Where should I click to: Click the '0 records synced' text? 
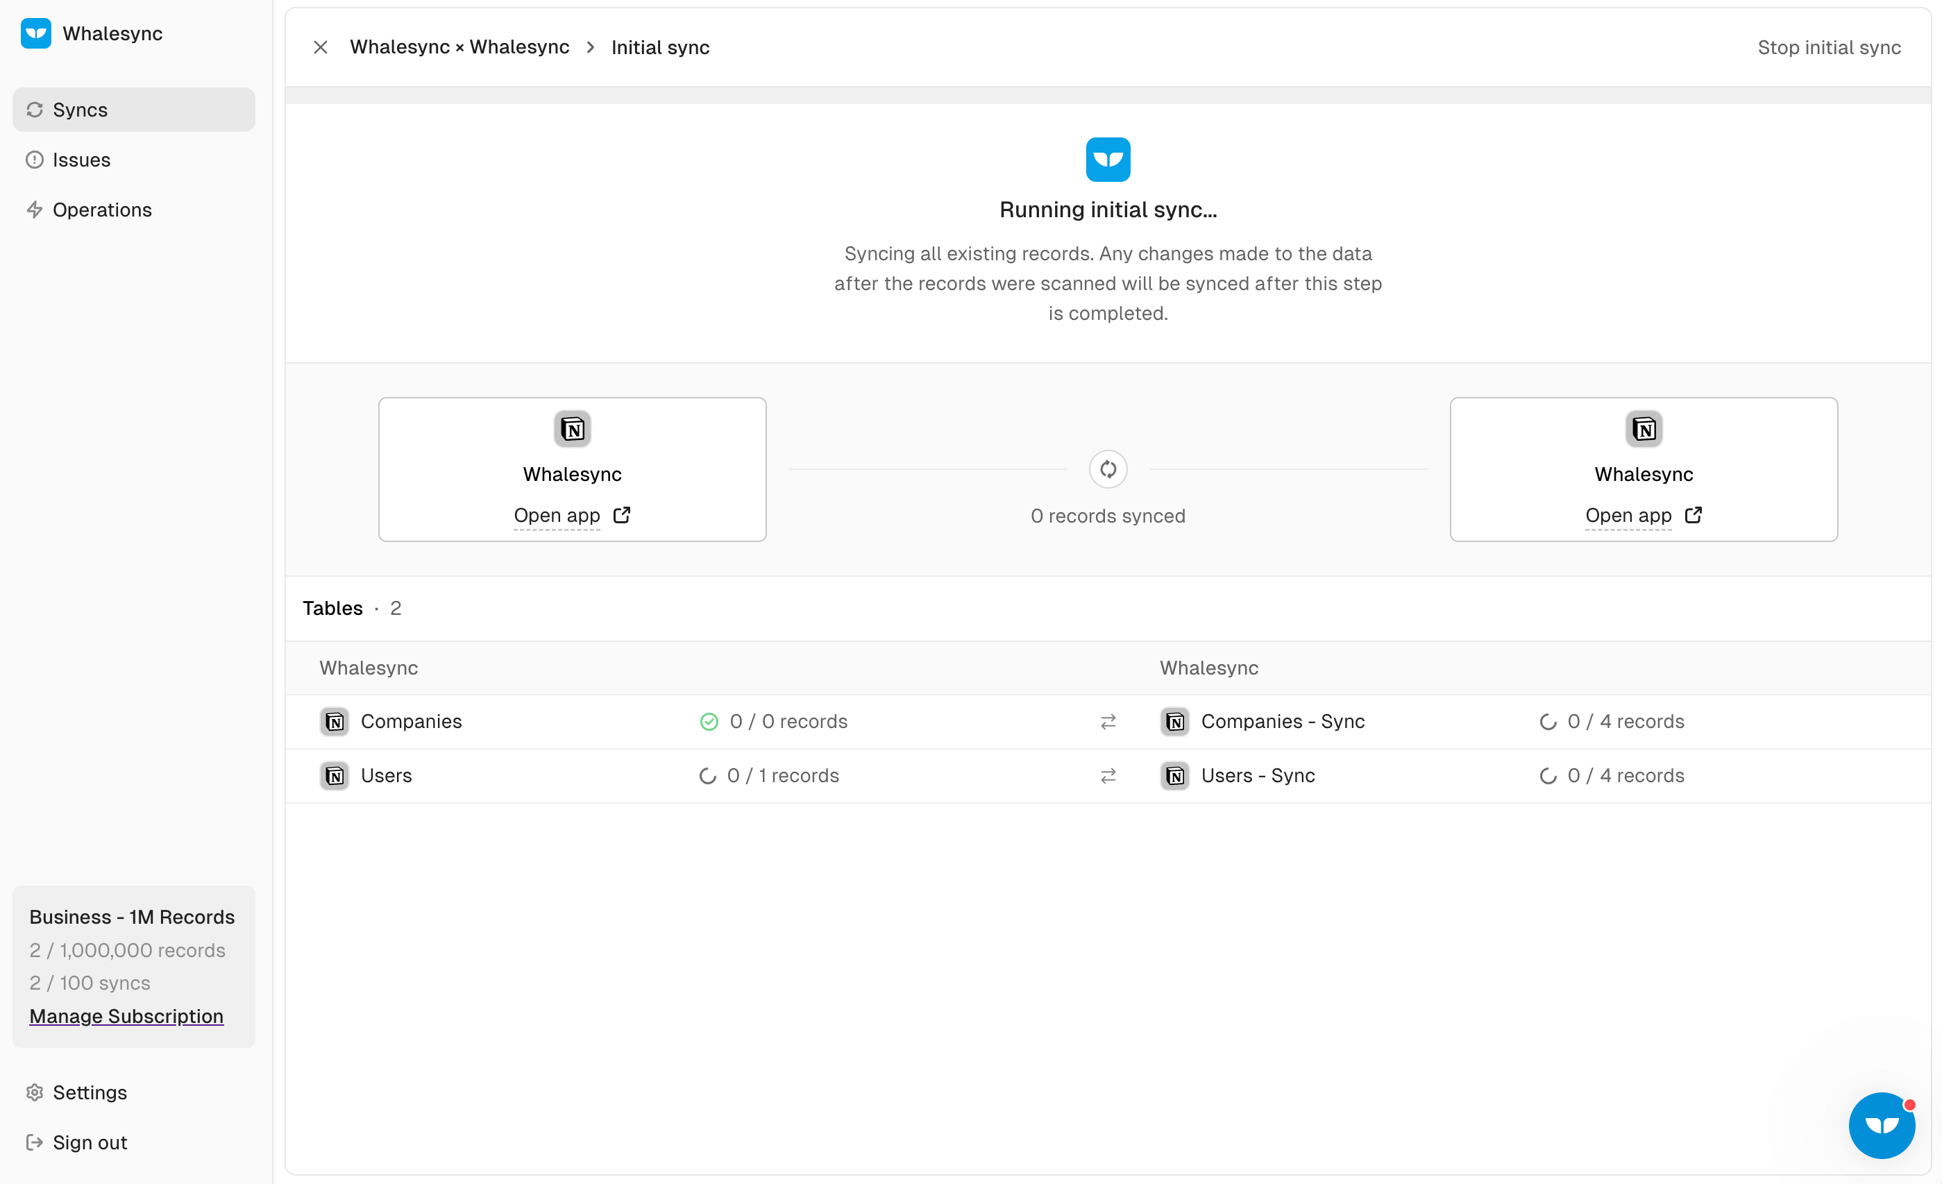[x=1108, y=516]
